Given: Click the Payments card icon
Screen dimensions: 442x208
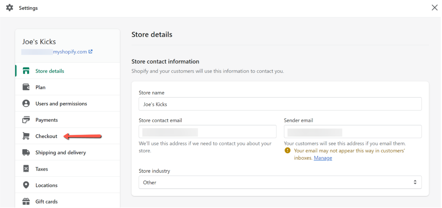Looking at the screenshot, I should click(26, 120).
